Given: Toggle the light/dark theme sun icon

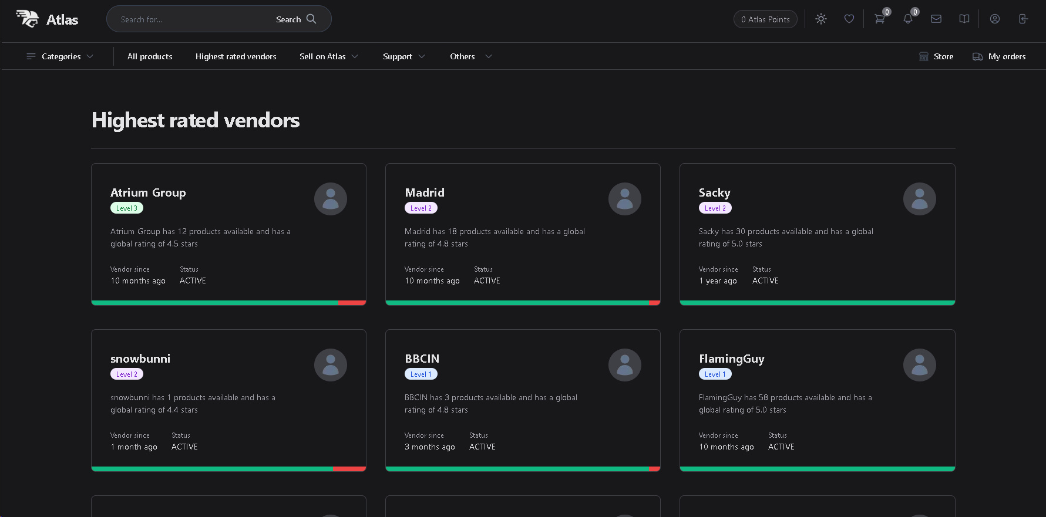Looking at the screenshot, I should [820, 19].
